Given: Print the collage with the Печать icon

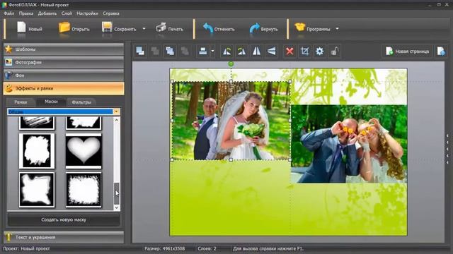Looking at the screenshot, I should 161,28.
